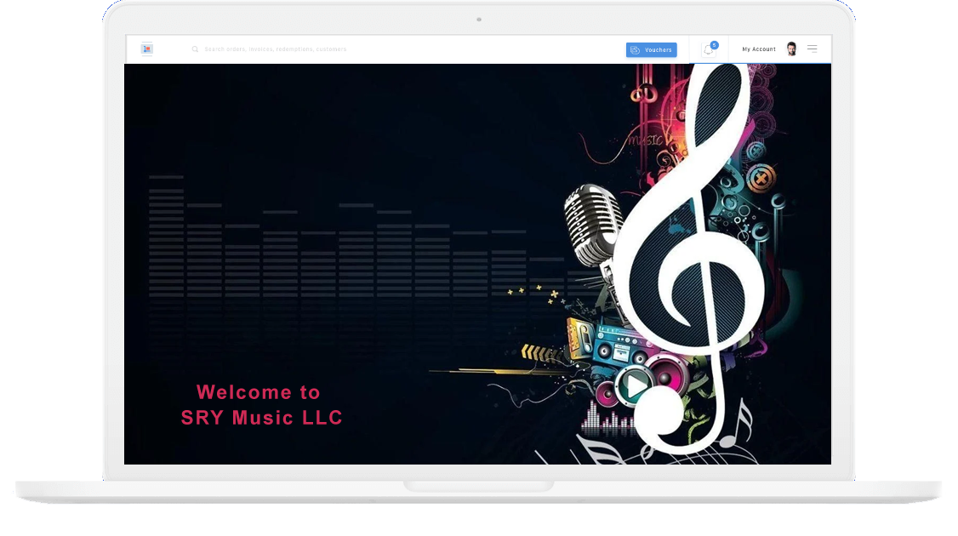Image resolution: width=958 pixels, height=536 pixels.
Task: Click the green play button graphic
Action: [634, 385]
